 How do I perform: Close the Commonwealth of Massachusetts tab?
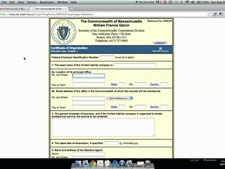click(x=66, y=9)
